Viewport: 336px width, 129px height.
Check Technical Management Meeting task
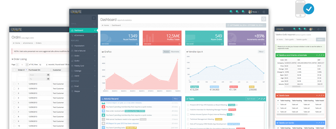pyautogui.click(x=188, y=119)
